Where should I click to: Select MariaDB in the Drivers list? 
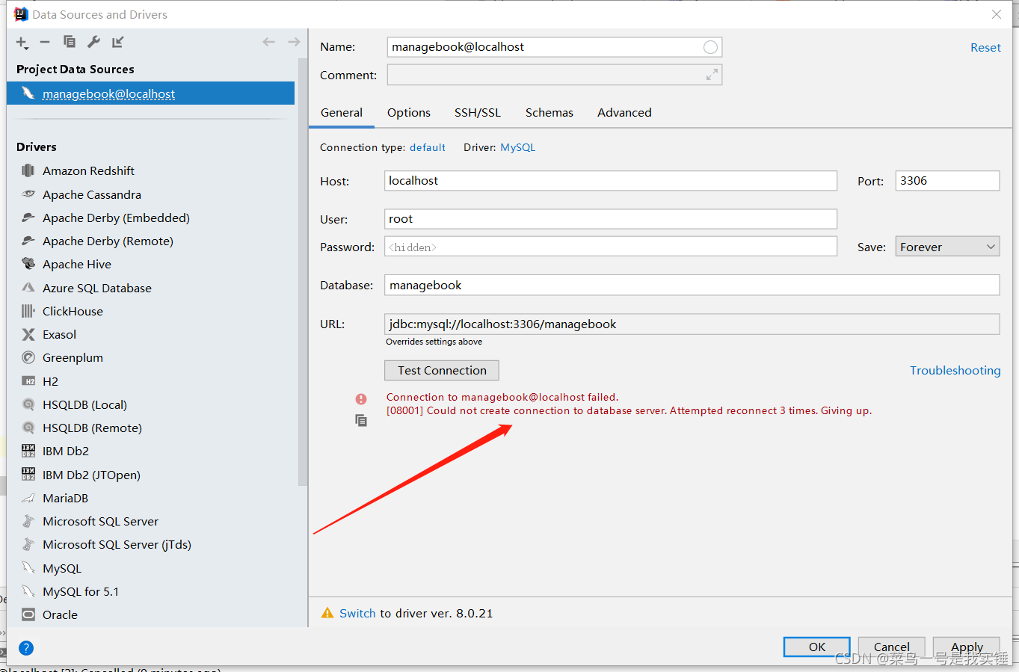(66, 498)
